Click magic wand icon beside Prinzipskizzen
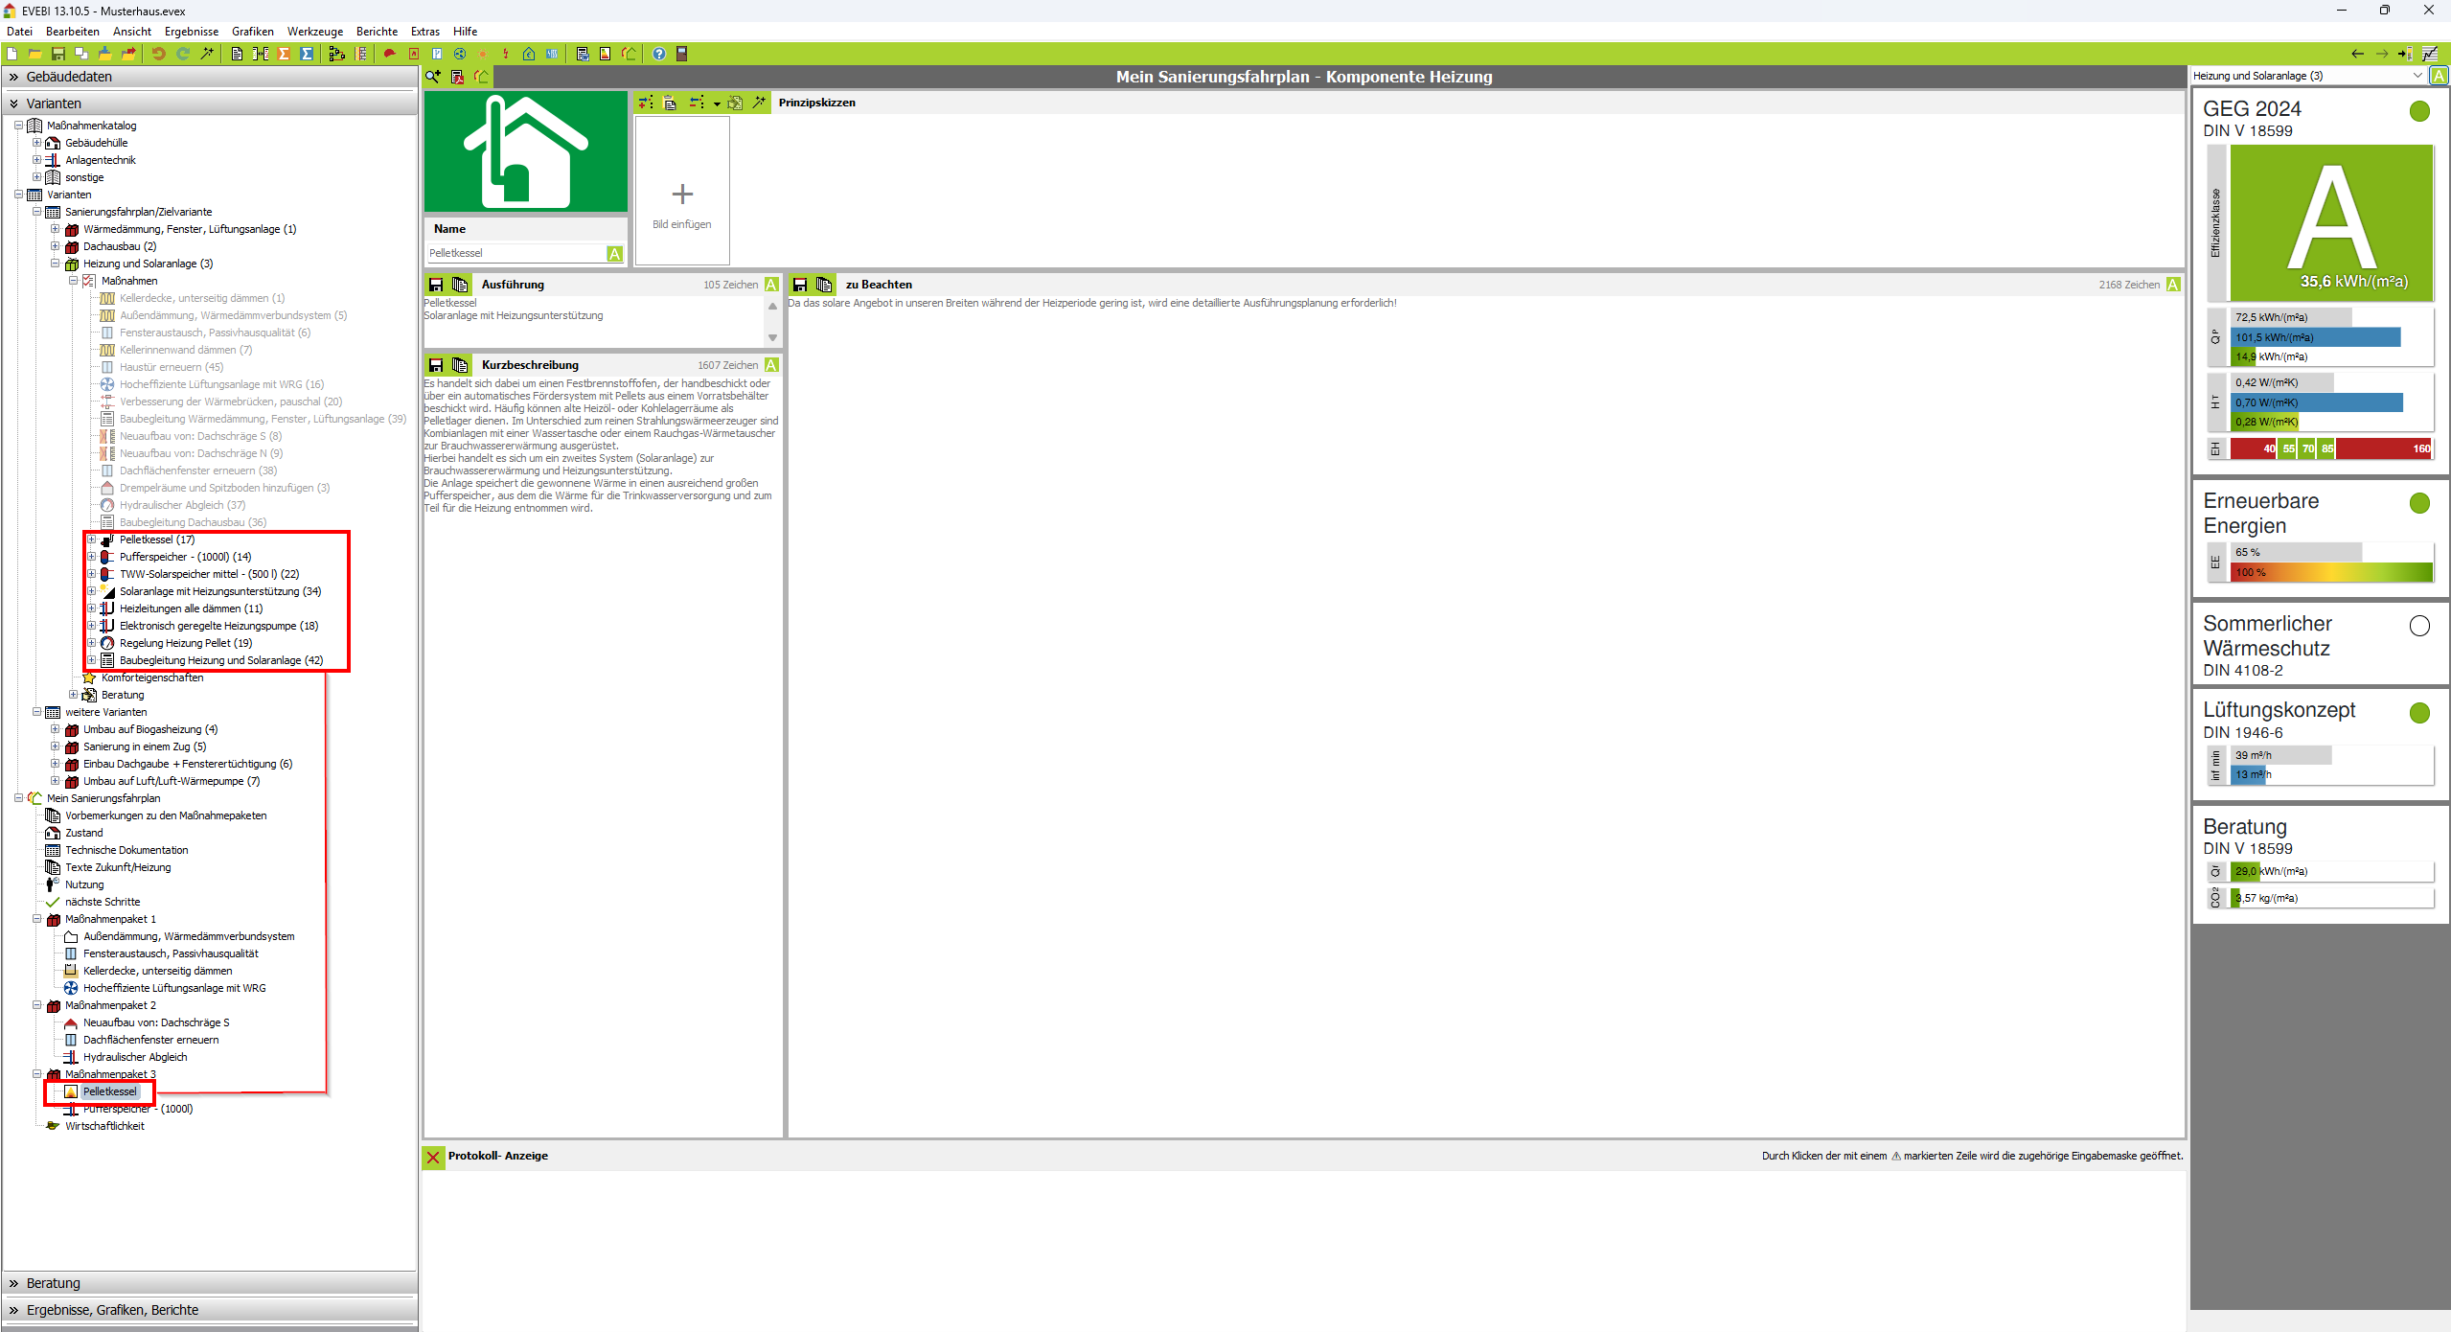The image size is (2451, 1332). (x=759, y=103)
